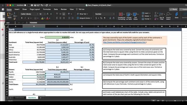Open fill color dropdown arrow
The width and height of the screenshot is (187, 105).
point(45,18)
